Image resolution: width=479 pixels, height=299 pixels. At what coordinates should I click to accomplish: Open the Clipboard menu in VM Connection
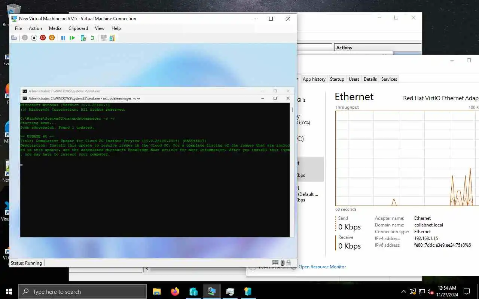coord(78,28)
